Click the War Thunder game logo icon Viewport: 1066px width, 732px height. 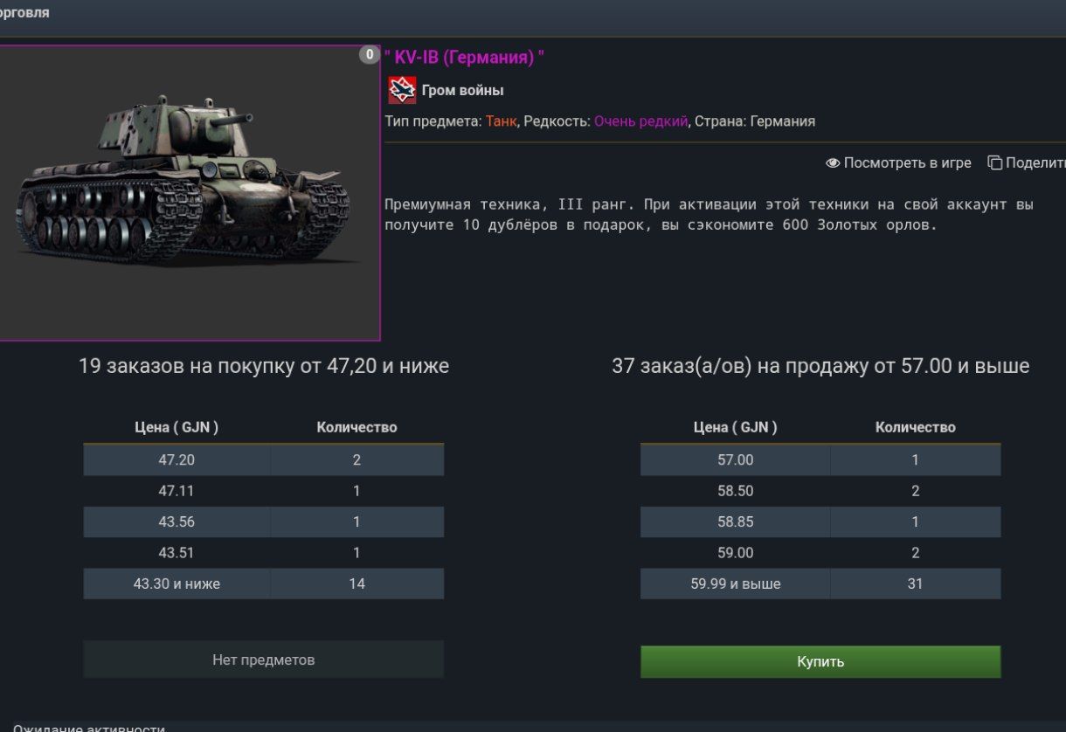click(402, 90)
